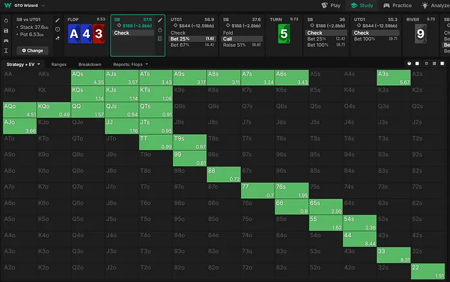Screen dimensions: 450x282
Task: Select the T9s cell with 0.87
Action: point(190,142)
